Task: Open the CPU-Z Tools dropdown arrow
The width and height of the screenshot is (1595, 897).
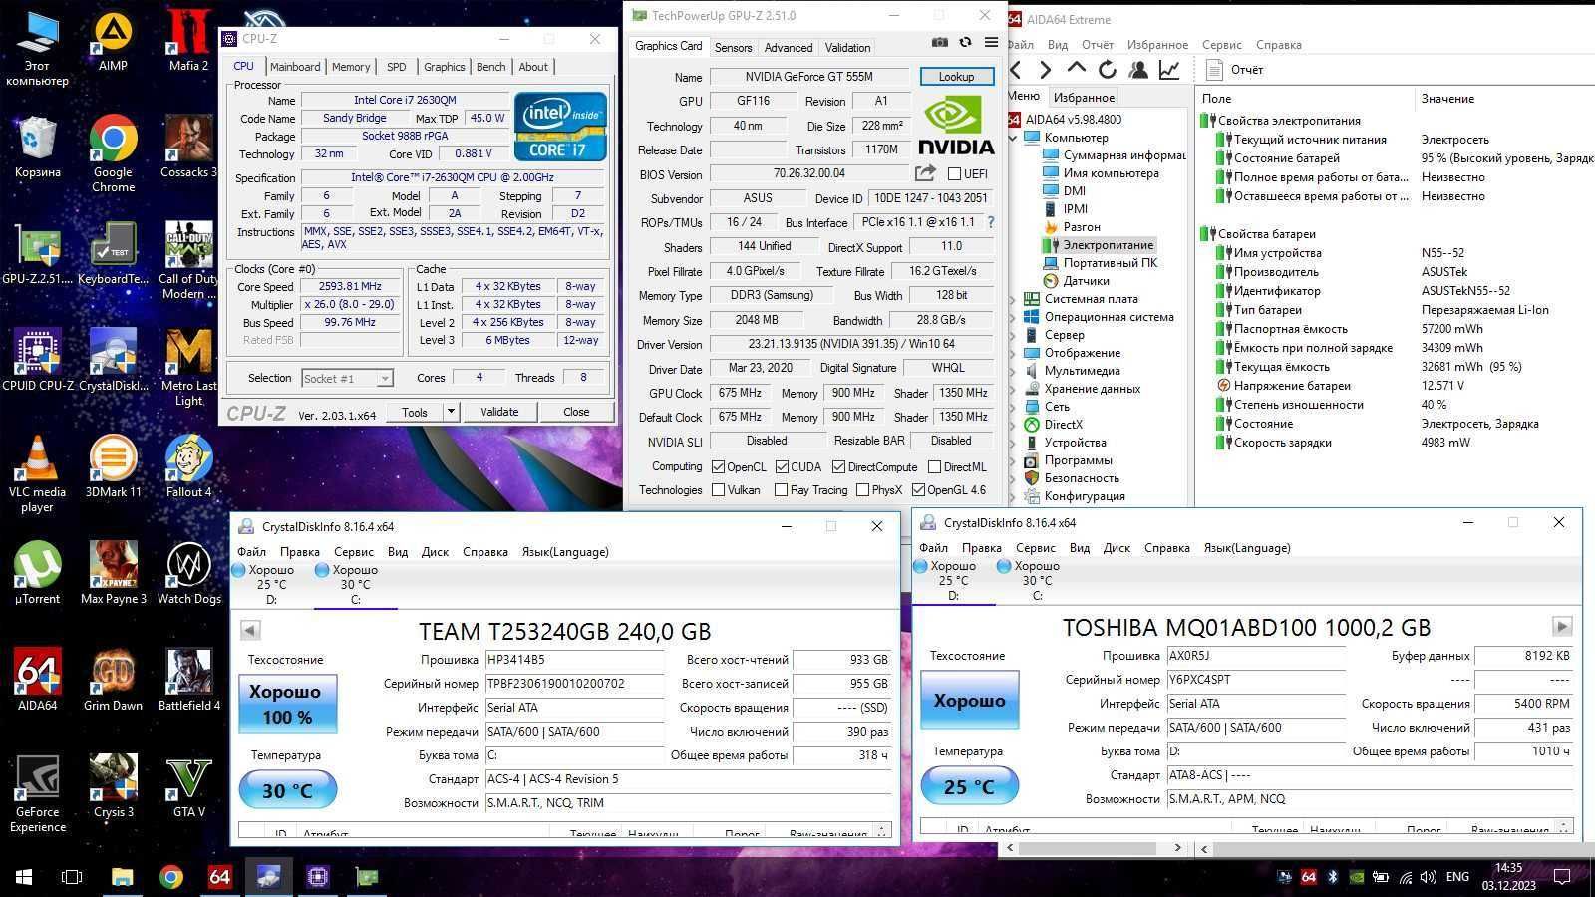Action: 451,412
